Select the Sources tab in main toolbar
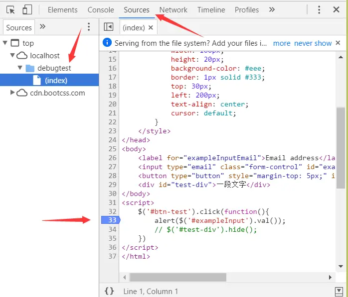348x297 pixels. click(x=137, y=10)
